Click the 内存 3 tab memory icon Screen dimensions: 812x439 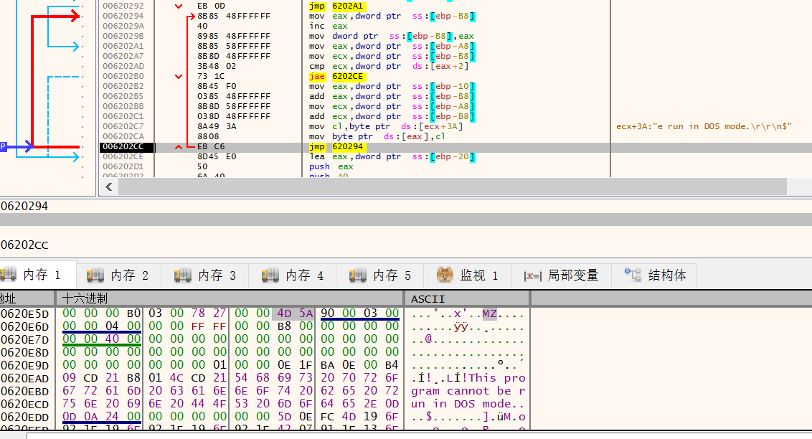[182, 275]
